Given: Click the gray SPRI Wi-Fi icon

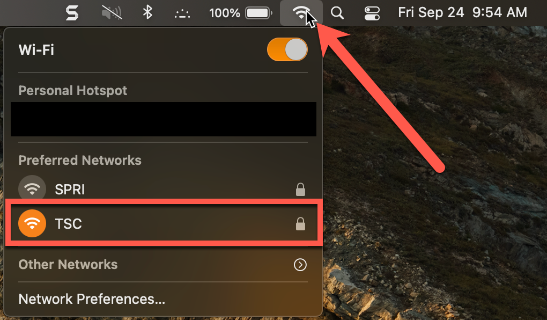Looking at the screenshot, I should [33, 189].
